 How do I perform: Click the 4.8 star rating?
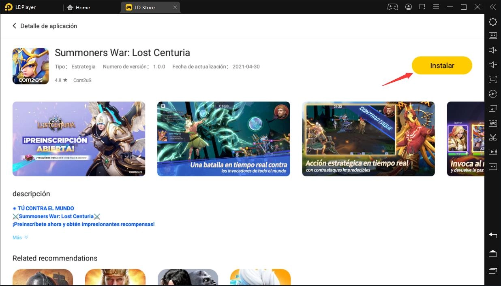click(x=61, y=81)
